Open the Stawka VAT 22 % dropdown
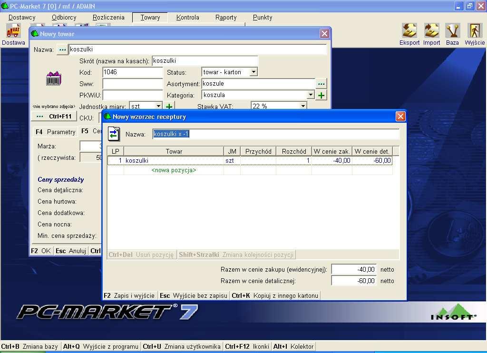487x353 pixels. point(303,106)
